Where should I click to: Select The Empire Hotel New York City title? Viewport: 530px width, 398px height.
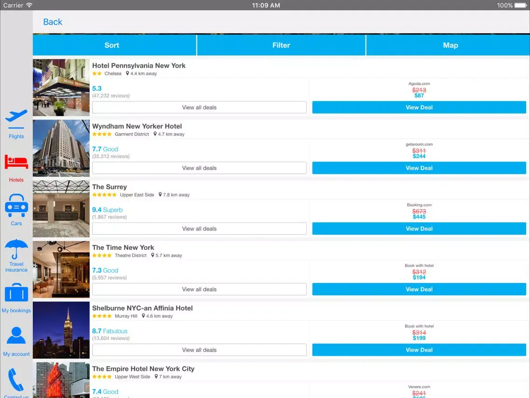click(143, 369)
